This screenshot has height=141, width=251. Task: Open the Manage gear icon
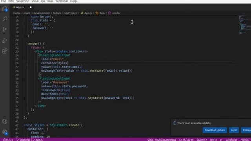5,132
